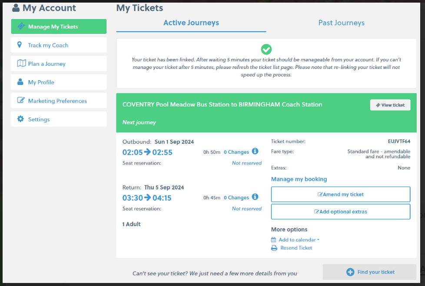
Task: Click the green checkmark confirmation icon
Action: click(x=266, y=49)
